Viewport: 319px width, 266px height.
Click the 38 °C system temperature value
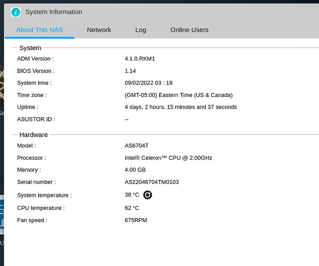click(132, 195)
